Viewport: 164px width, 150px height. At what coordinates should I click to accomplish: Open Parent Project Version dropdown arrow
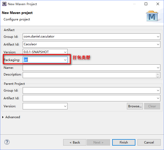click(x=65, y=106)
